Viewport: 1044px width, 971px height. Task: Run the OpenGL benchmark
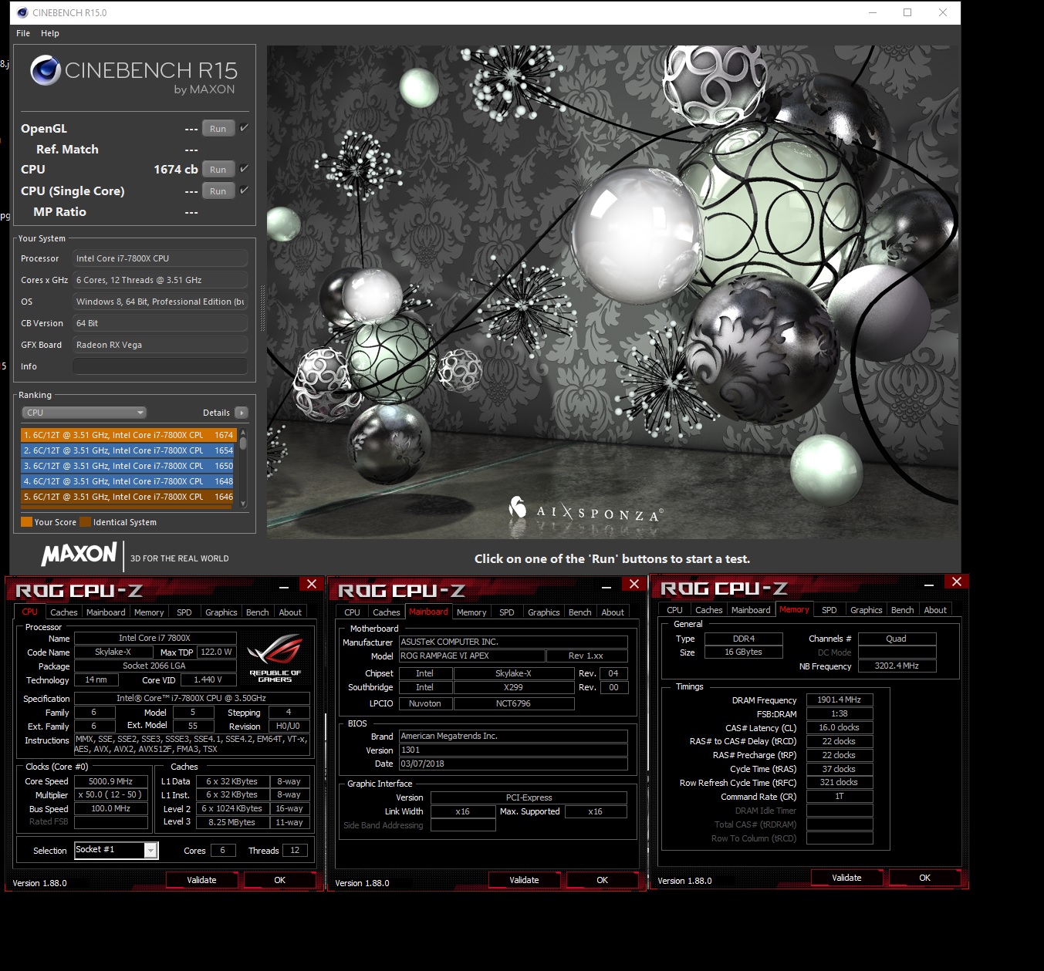click(x=218, y=129)
